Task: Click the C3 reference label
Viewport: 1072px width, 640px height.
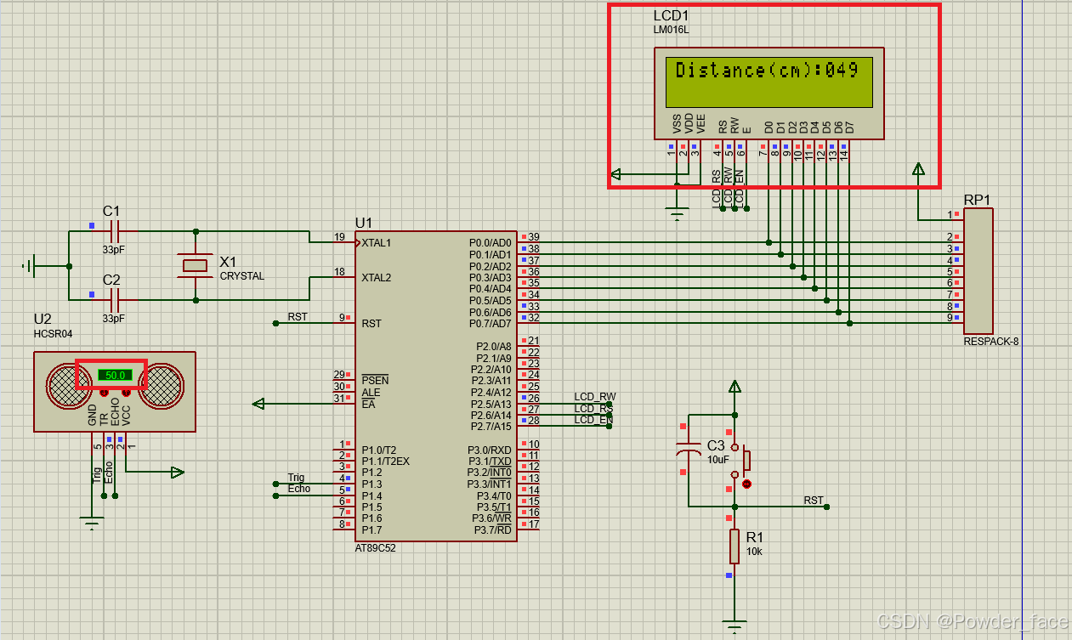Action: pos(717,445)
